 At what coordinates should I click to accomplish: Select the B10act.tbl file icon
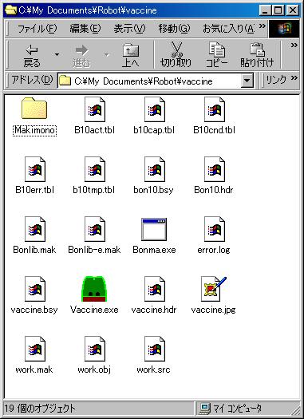[x=95, y=109]
